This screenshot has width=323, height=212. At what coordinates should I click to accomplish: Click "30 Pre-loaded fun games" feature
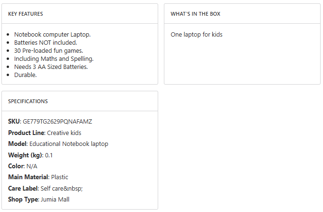click(x=48, y=51)
